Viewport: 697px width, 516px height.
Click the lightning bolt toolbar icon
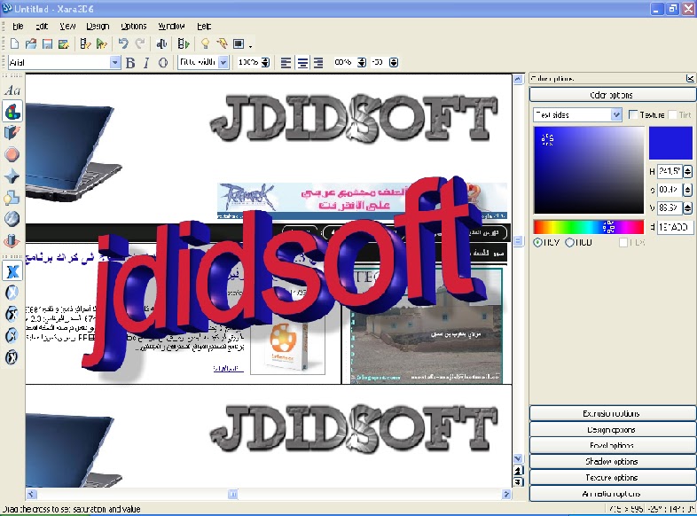(x=222, y=43)
